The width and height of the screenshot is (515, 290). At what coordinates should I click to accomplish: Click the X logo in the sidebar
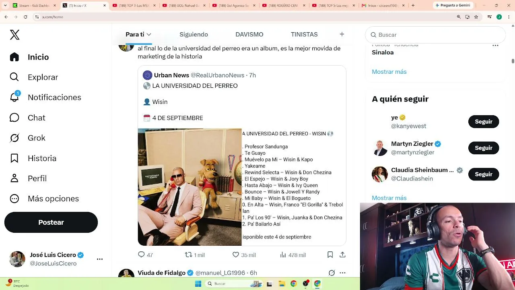click(x=15, y=35)
